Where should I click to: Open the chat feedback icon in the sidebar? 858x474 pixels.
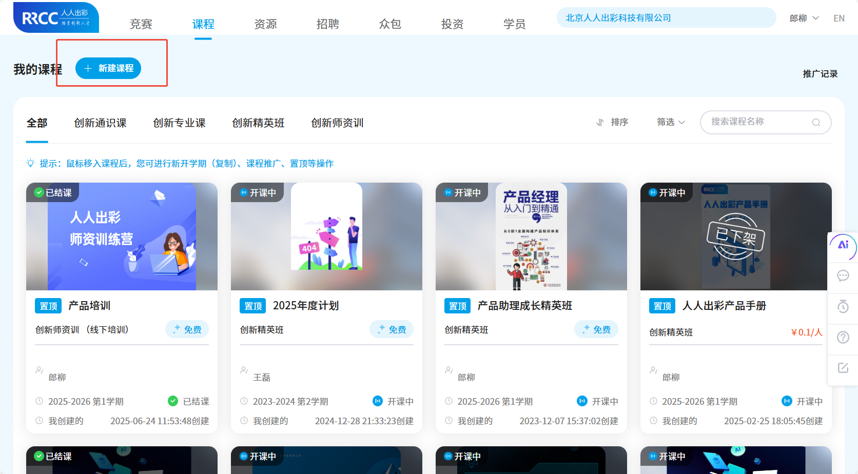click(x=843, y=276)
